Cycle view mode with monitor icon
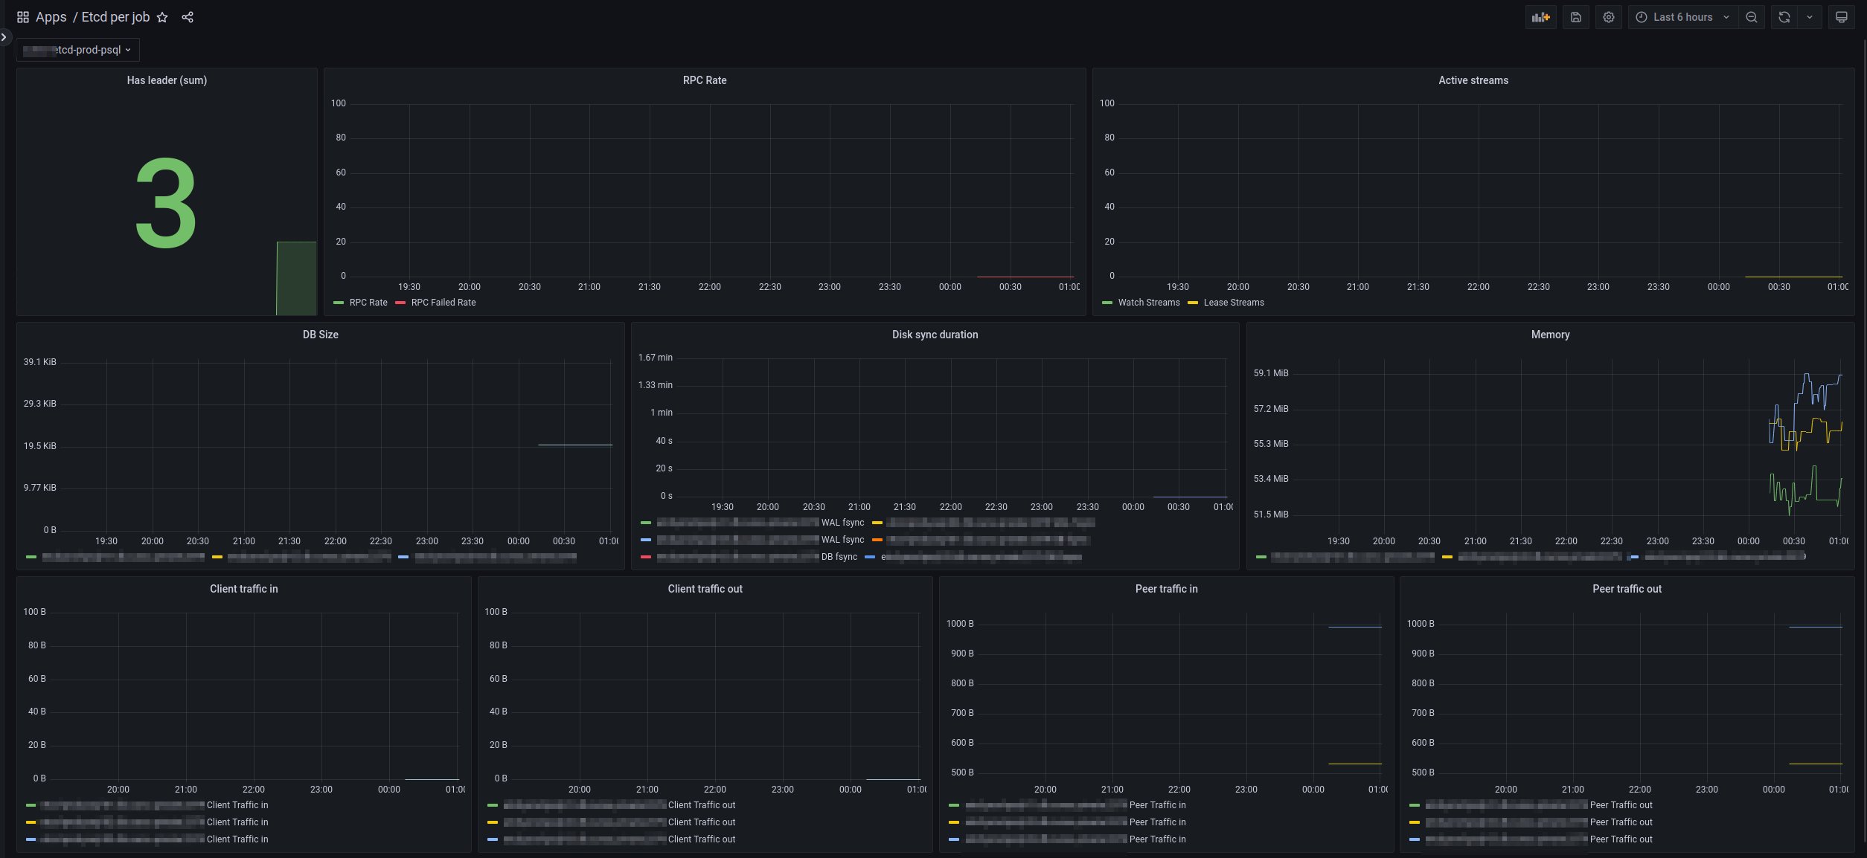This screenshot has height=858, width=1867. 1842,17
